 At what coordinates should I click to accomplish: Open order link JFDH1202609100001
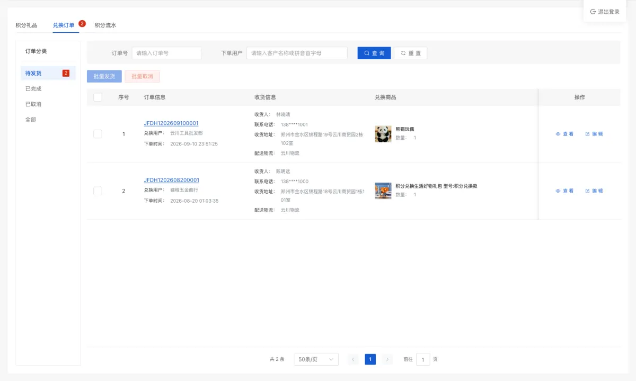[171, 123]
